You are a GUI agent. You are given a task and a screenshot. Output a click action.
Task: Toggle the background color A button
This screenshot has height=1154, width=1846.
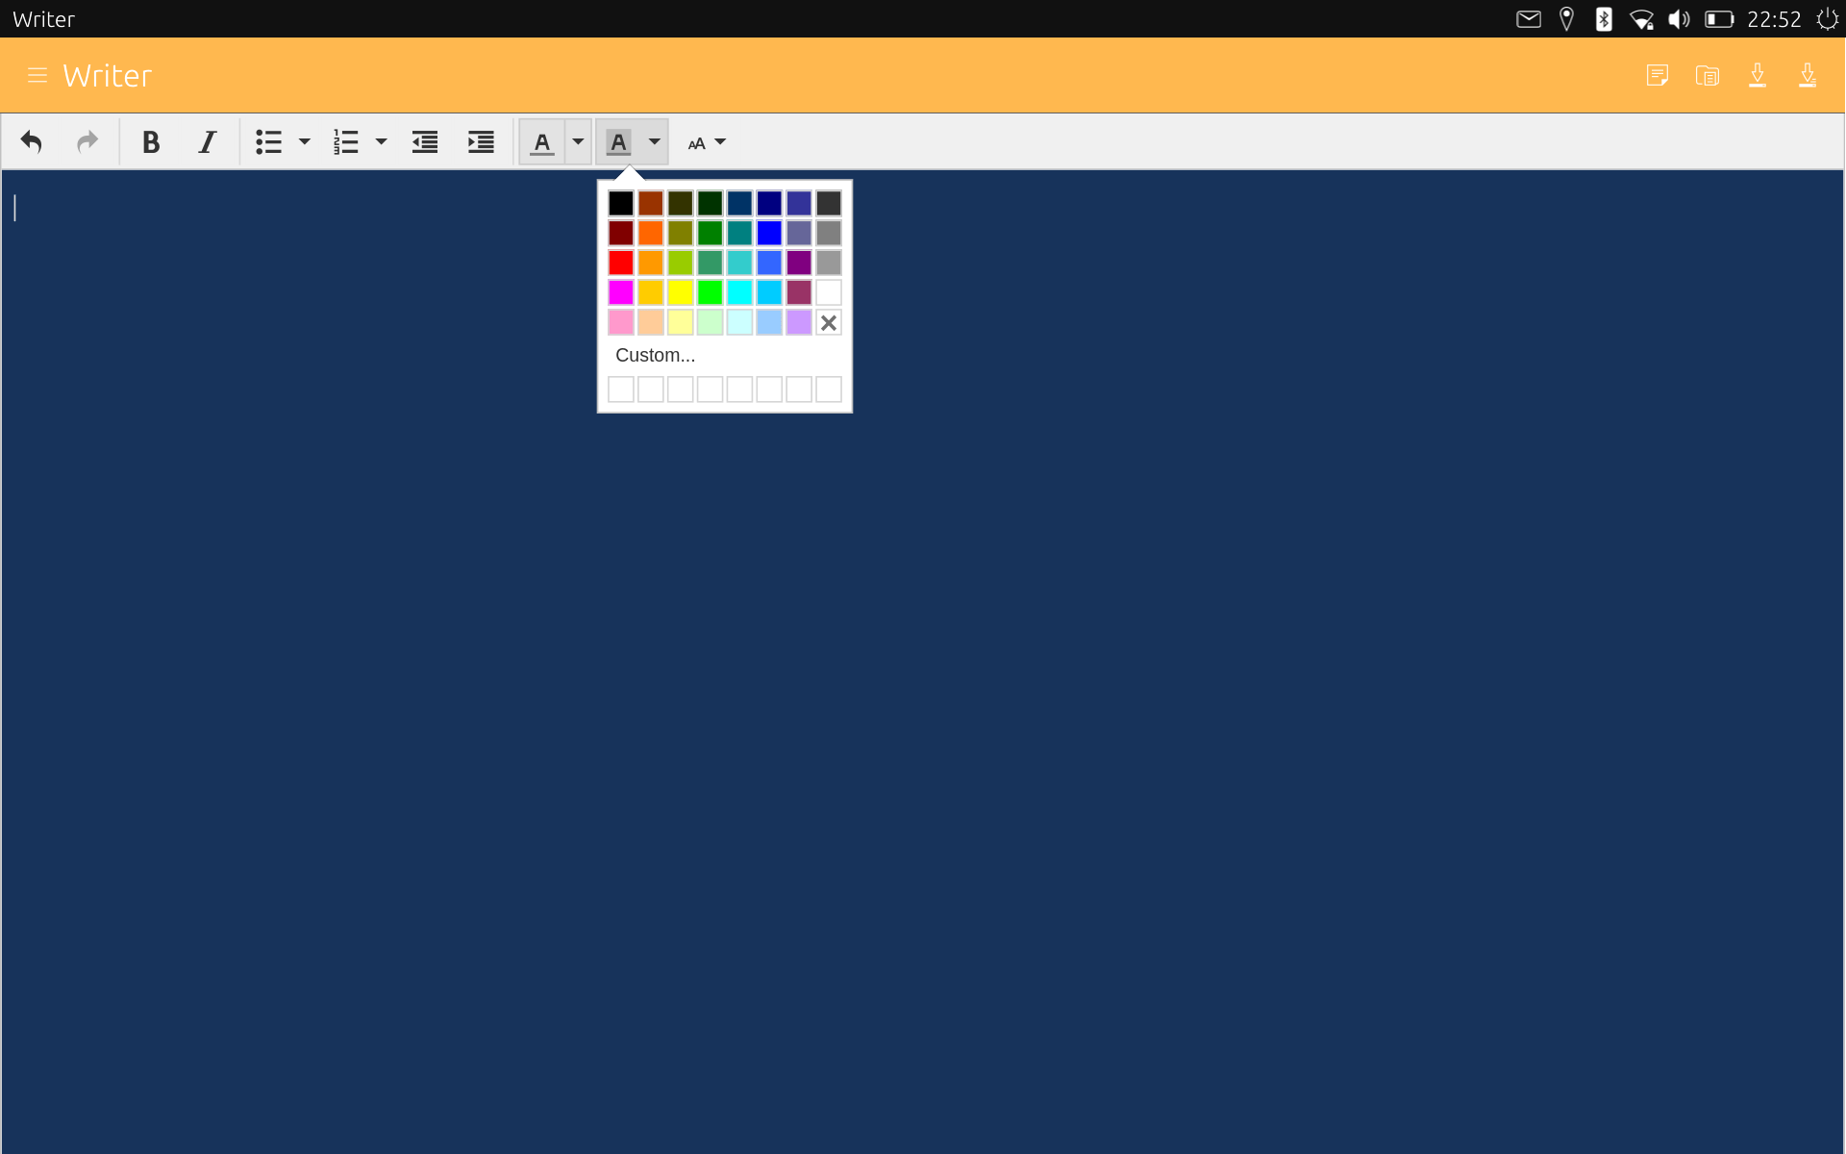[619, 142]
